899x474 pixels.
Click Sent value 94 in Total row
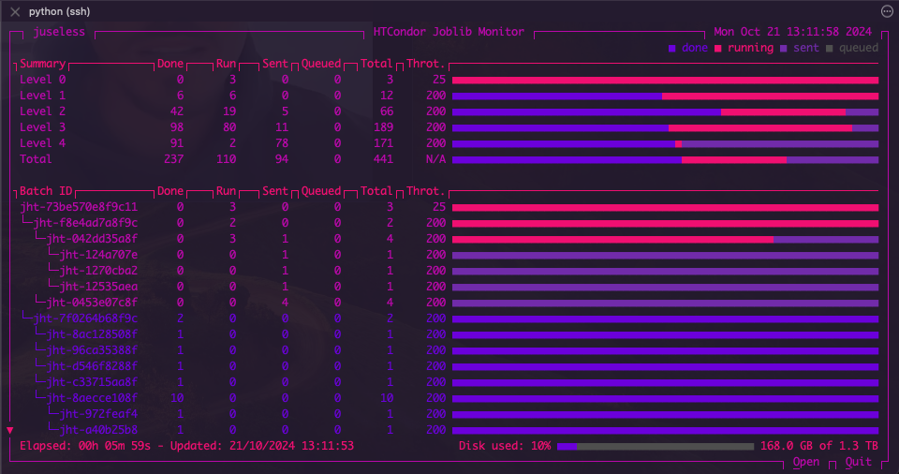click(282, 159)
